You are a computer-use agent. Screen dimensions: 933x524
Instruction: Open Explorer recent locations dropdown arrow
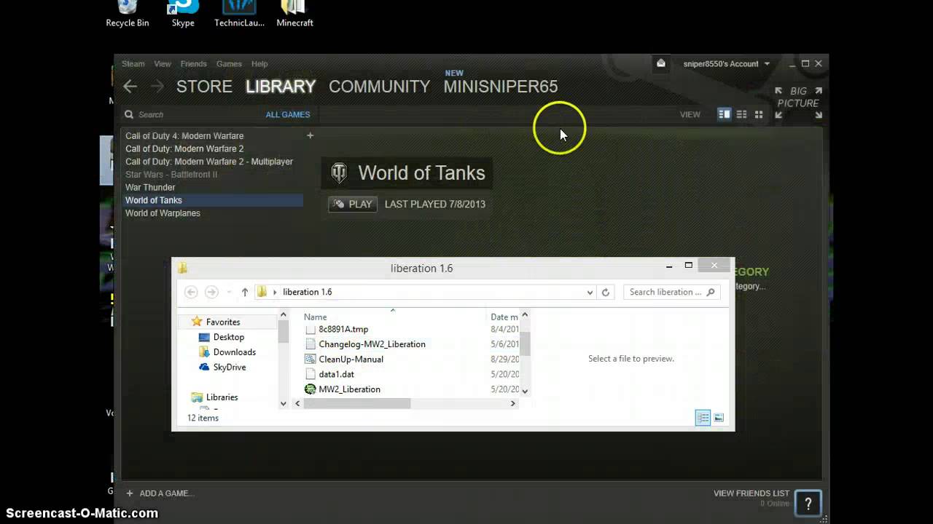click(229, 292)
